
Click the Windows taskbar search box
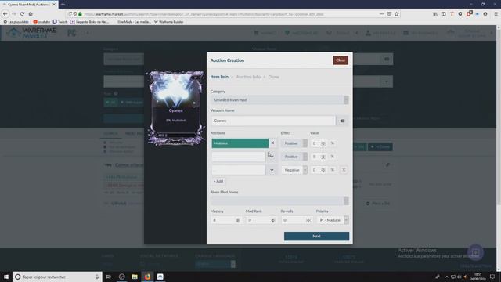click(x=57, y=277)
